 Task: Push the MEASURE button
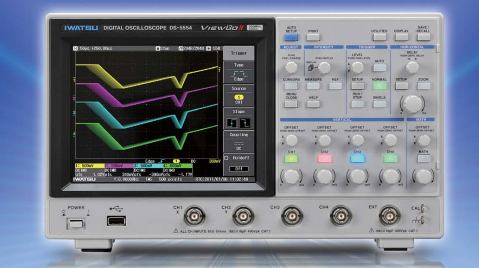[313, 86]
